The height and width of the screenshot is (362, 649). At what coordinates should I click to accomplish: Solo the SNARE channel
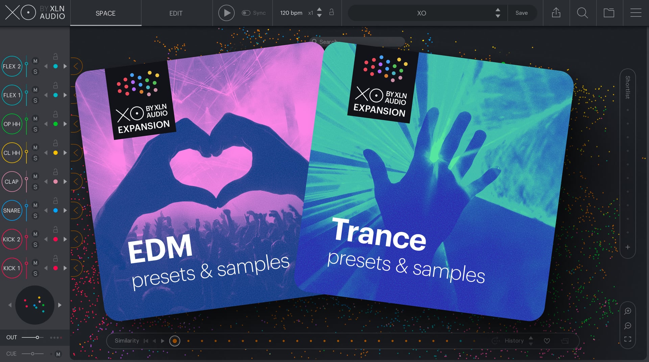35,216
